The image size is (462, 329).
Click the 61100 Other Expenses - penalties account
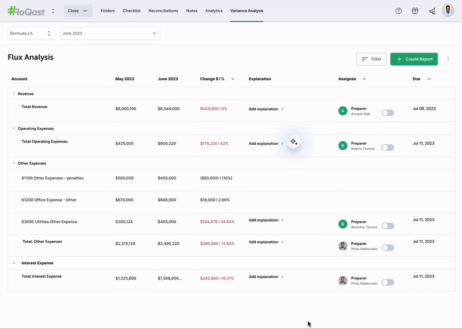(53, 178)
